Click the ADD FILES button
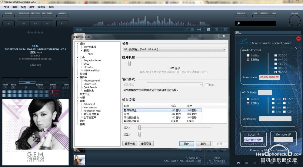 [35, 16]
